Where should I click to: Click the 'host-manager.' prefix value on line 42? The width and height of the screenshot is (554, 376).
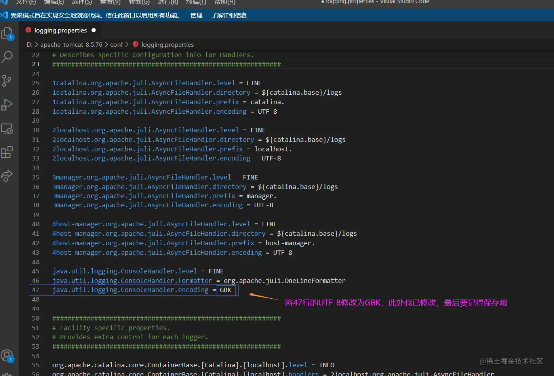click(x=290, y=243)
